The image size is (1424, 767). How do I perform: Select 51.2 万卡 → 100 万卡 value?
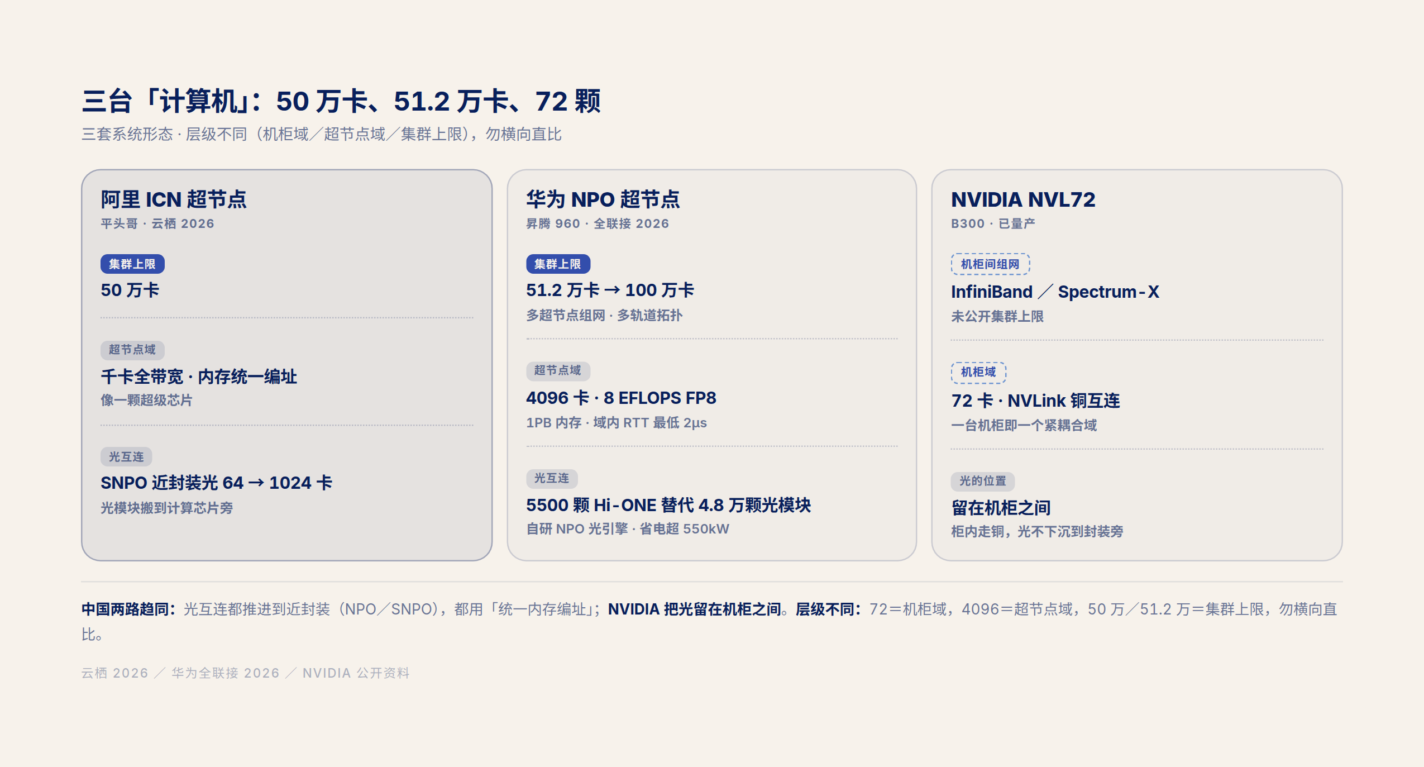click(610, 290)
